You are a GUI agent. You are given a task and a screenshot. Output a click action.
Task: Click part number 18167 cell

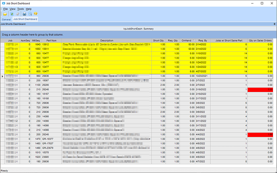pyautogui.click(x=51, y=94)
